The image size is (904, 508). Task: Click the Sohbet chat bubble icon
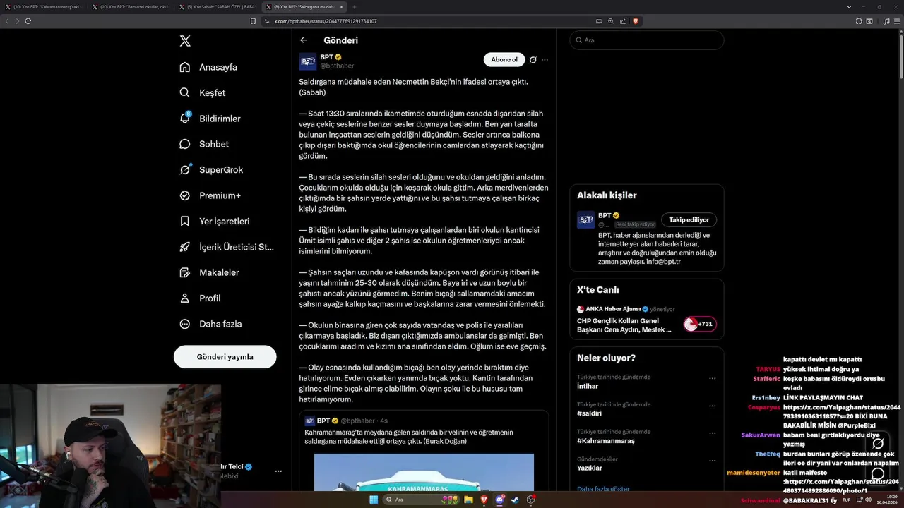185,144
